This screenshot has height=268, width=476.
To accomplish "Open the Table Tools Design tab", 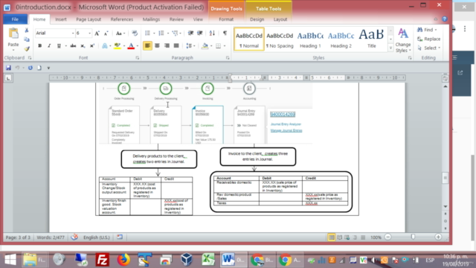I will click(257, 19).
